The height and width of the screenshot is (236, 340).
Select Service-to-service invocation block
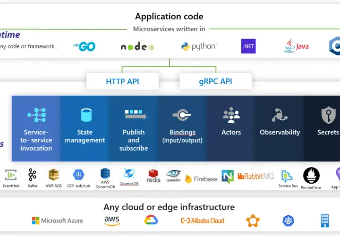click(36, 128)
